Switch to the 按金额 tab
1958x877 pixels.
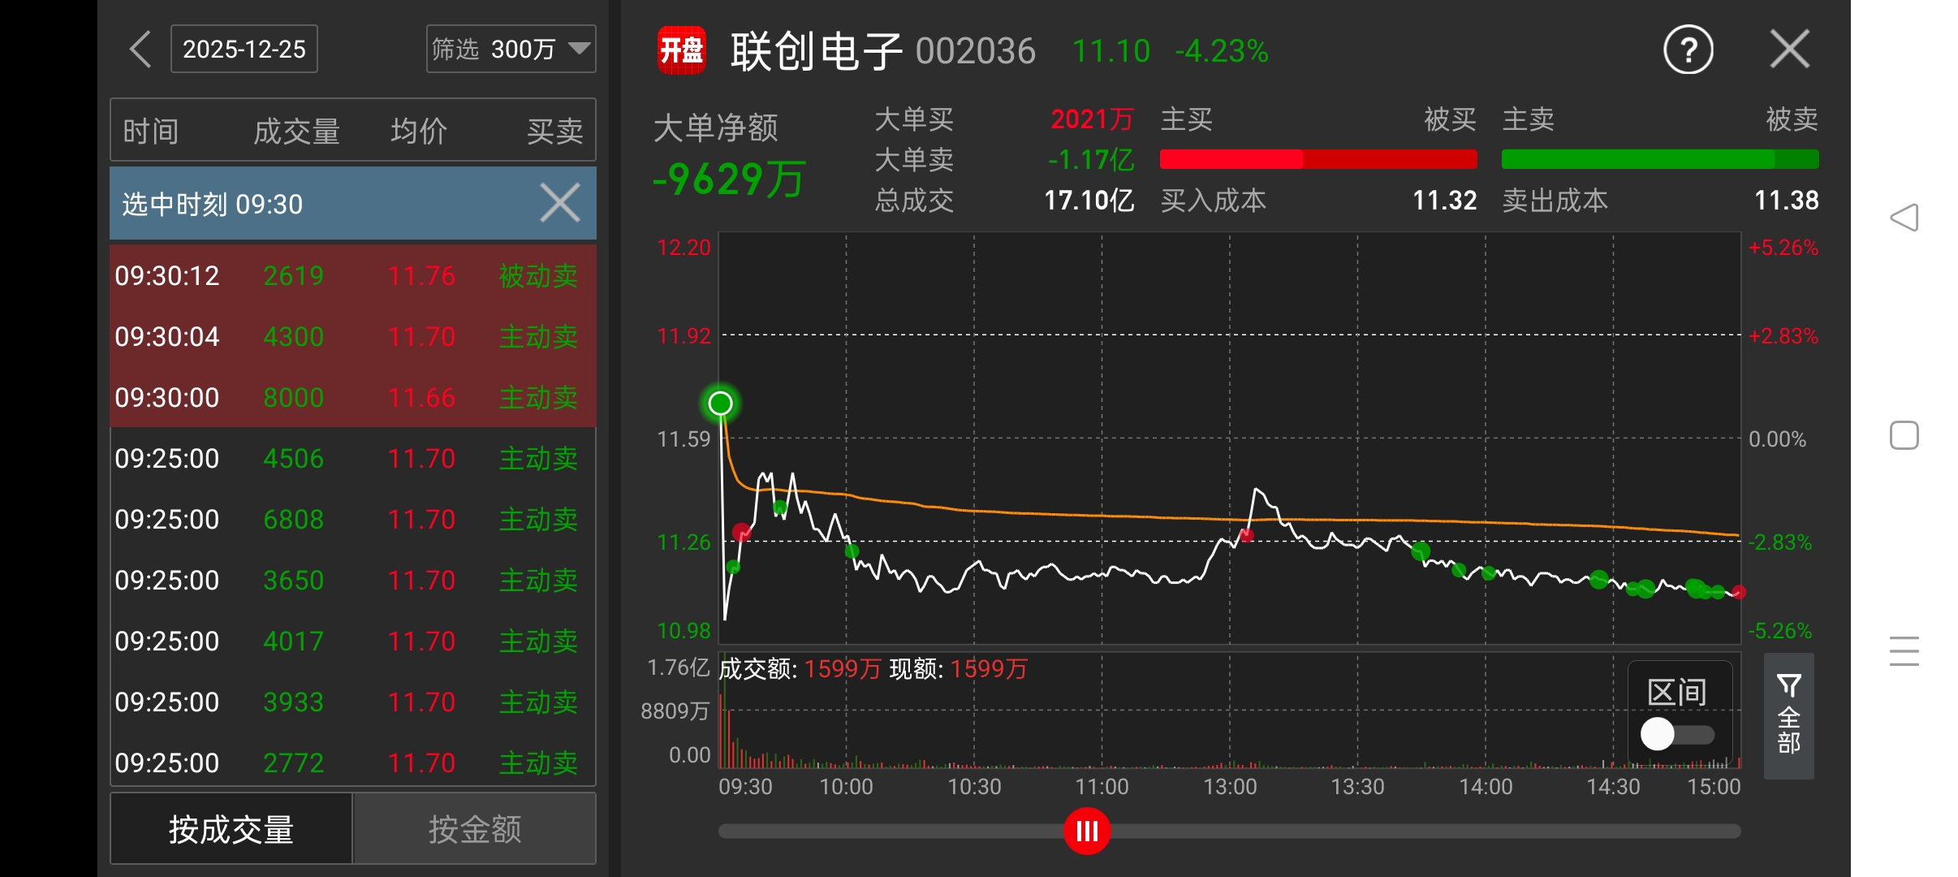(x=474, y=829)
